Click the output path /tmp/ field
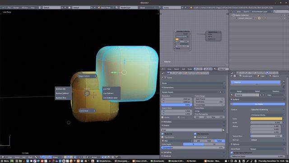289x163 pixels. coord(191,130)
